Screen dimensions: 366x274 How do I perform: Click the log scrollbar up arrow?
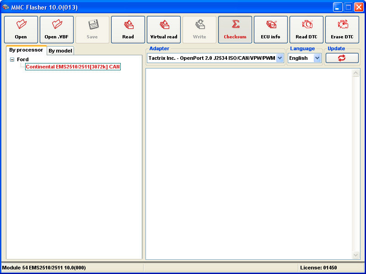pyautogui.click(x=356, y=73)
